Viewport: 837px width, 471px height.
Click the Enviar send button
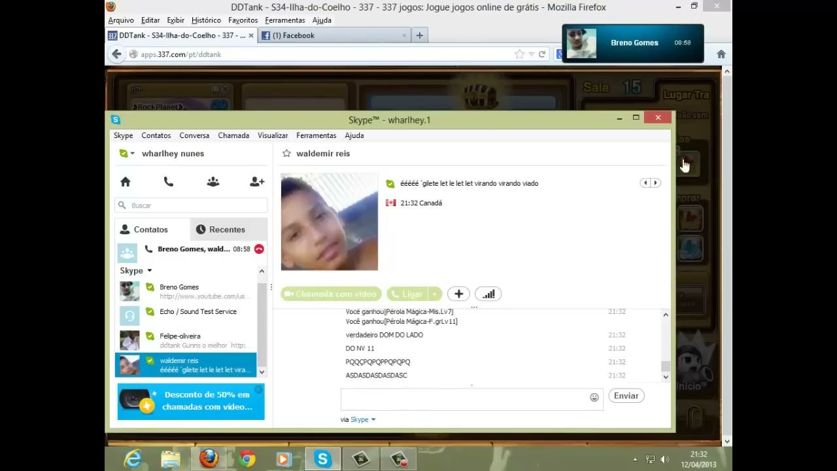click(626, 396)
